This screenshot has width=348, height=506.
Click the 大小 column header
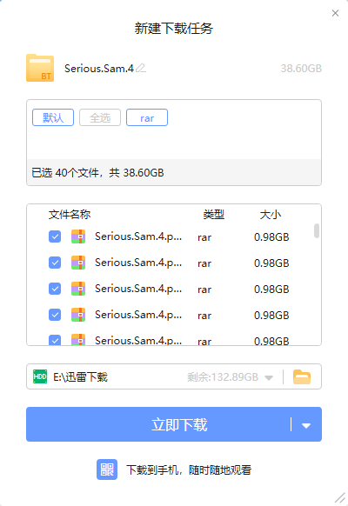(271, 214)
